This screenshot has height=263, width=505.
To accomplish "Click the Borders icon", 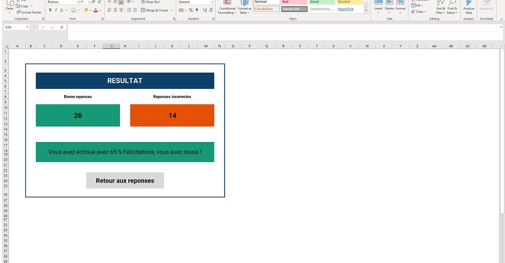I will click(74, 11).
